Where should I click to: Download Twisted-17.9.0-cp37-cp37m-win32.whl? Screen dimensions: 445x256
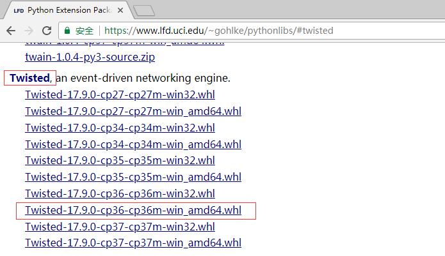coord(120,227)
